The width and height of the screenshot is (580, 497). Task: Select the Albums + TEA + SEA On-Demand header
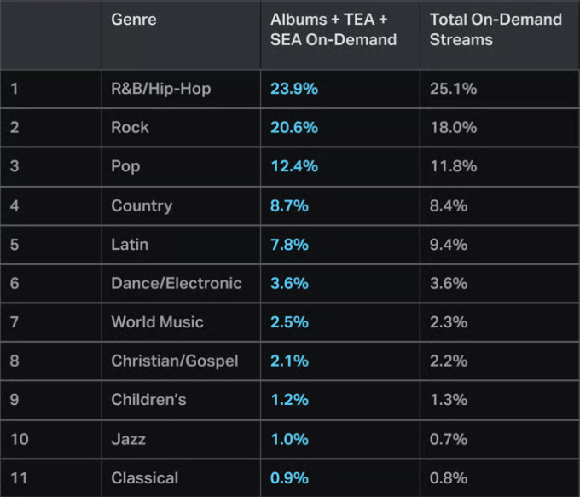pos(333,30)
